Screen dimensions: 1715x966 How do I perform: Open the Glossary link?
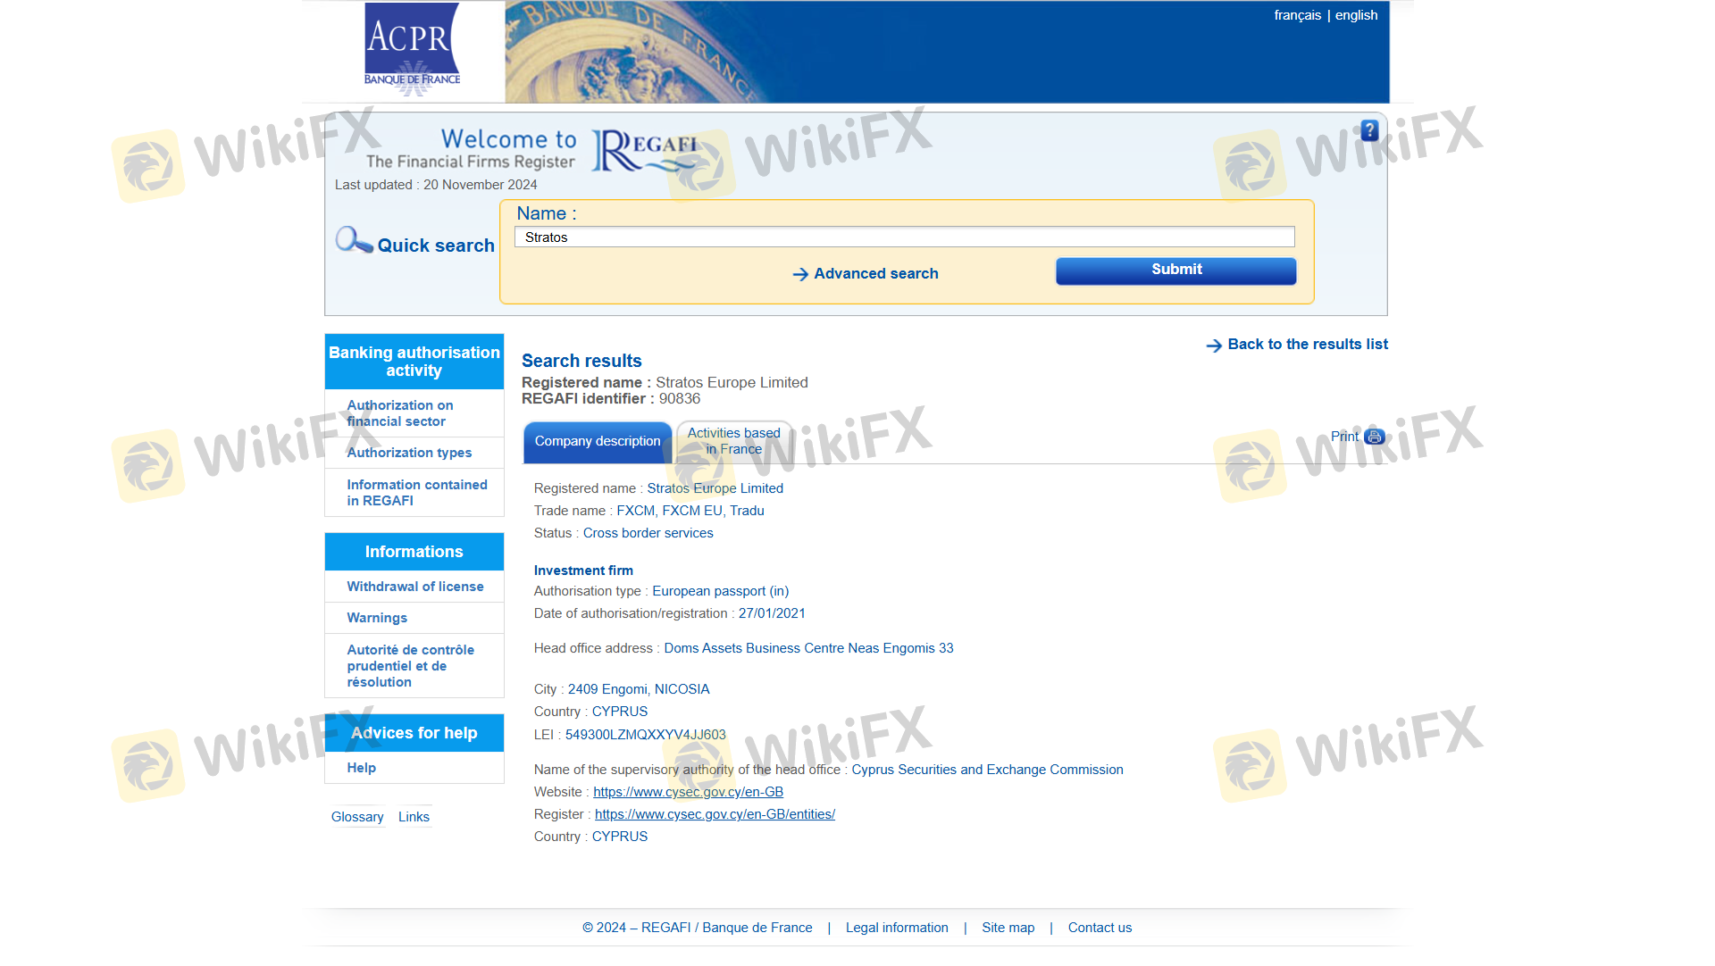click(356, 817)
